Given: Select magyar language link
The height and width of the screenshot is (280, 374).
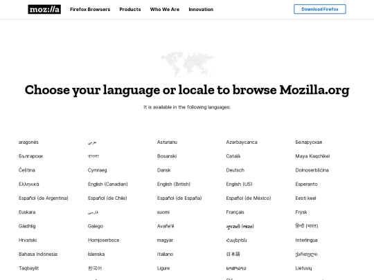Looking at the screenshot, I should [165, 240].
